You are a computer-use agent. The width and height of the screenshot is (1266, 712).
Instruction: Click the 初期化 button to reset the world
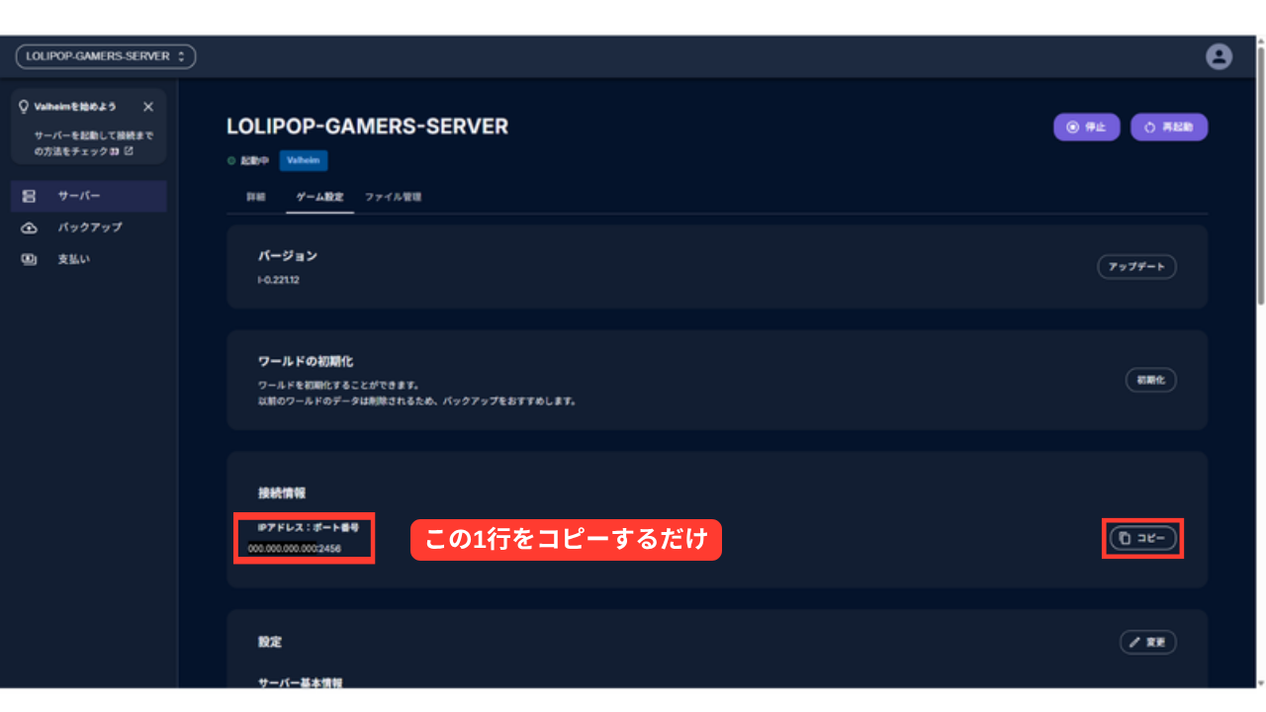(1151, 380)
